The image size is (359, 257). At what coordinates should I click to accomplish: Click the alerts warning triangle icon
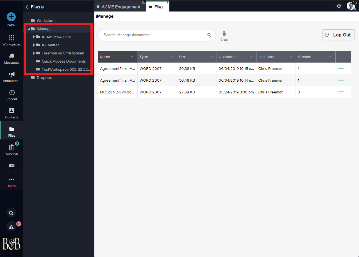pos(11,227)
